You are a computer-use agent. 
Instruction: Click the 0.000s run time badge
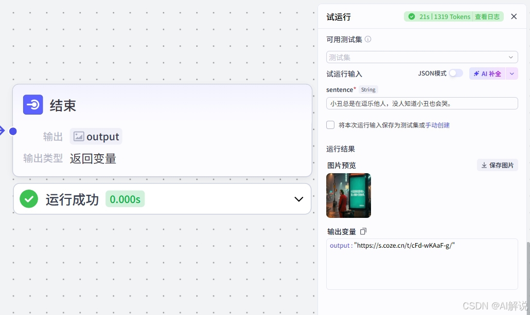[x=125, y=199]
